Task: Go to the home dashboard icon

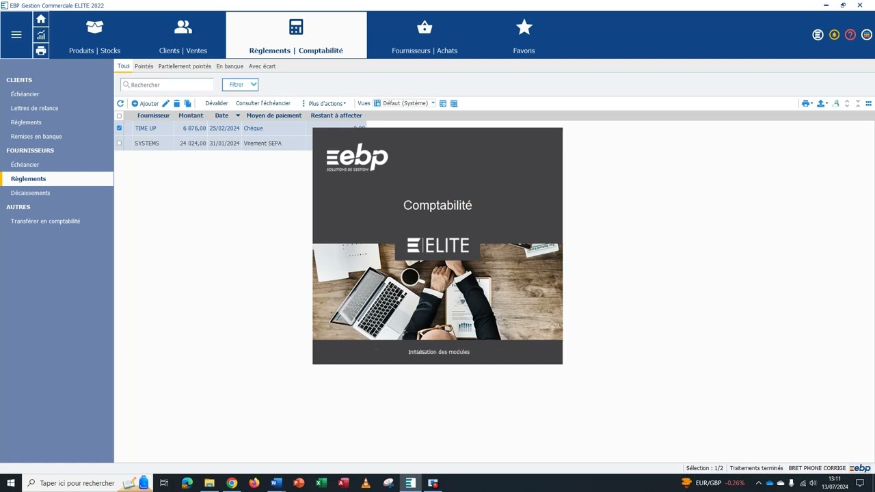Action: (41, 19)
